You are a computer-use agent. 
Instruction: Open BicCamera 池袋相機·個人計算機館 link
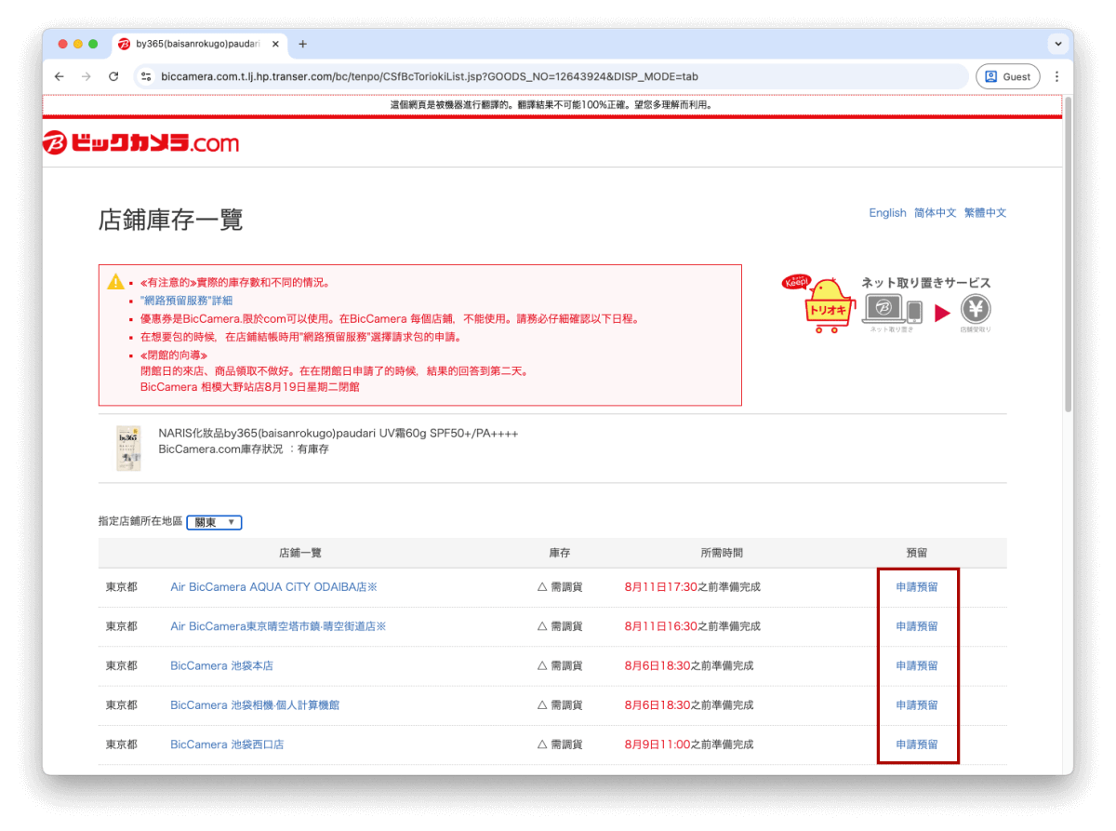[x=255, y=705]
